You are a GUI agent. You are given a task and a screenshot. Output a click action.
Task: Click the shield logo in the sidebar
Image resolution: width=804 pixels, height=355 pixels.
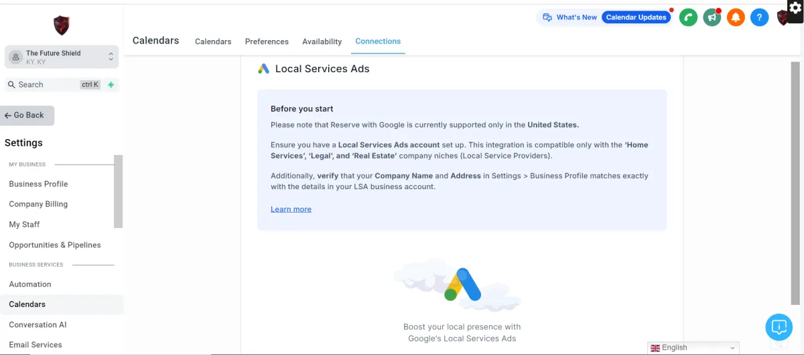click(x=62, y=25)
